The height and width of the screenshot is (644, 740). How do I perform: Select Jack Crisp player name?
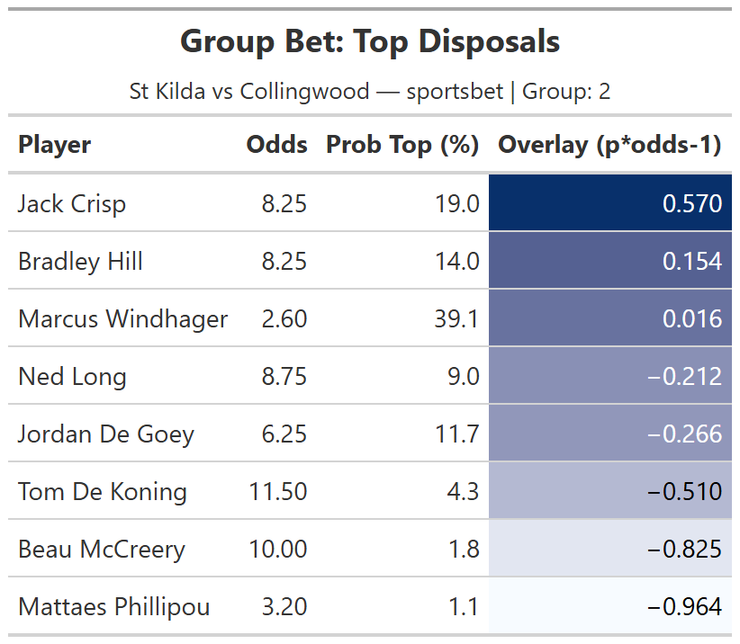(x=72, y=204)
